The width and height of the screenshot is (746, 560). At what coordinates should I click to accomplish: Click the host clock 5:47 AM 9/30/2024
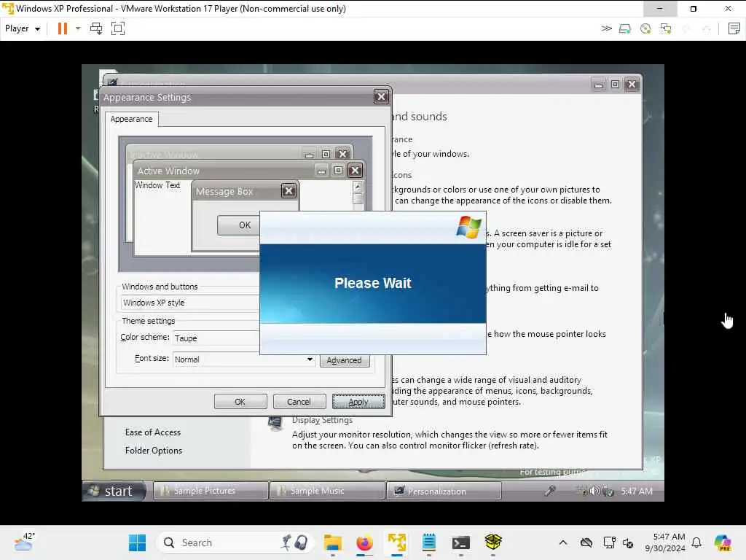point(665,542)
